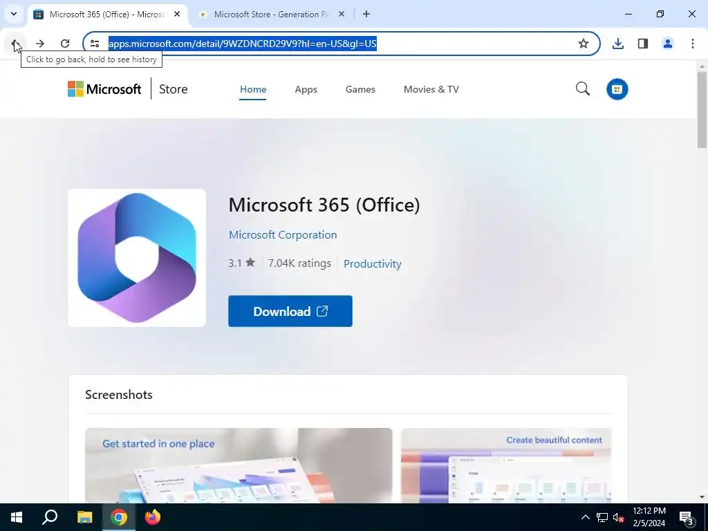Screen dimensions: 708x531
Task: Open the Microsoft Corporation publisher link
Action: pyautogui.click(x=283, y=235)
